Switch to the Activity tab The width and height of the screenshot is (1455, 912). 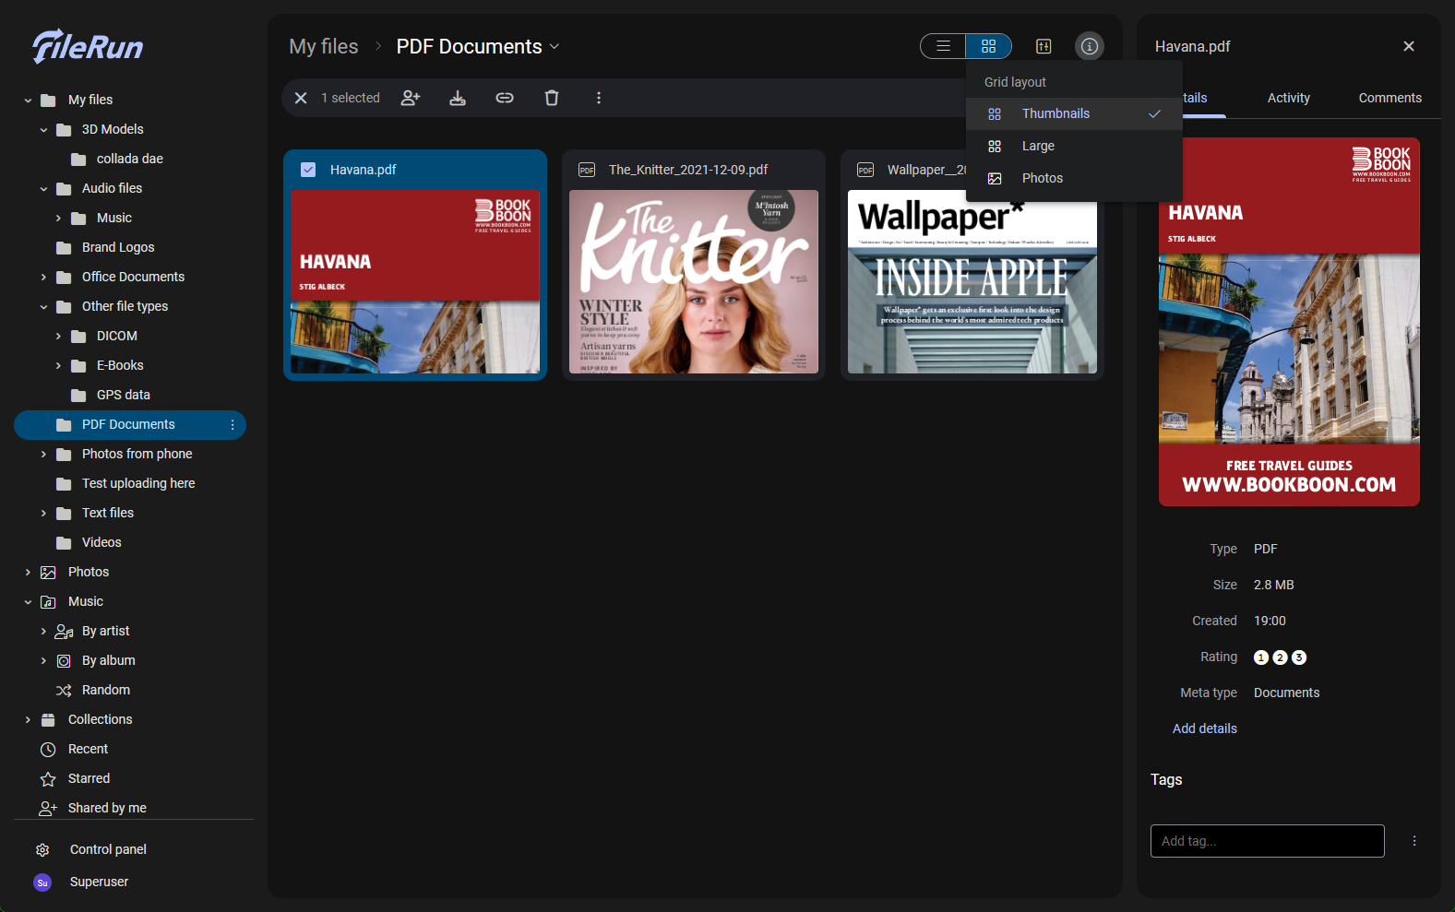tap(1288, 98)
